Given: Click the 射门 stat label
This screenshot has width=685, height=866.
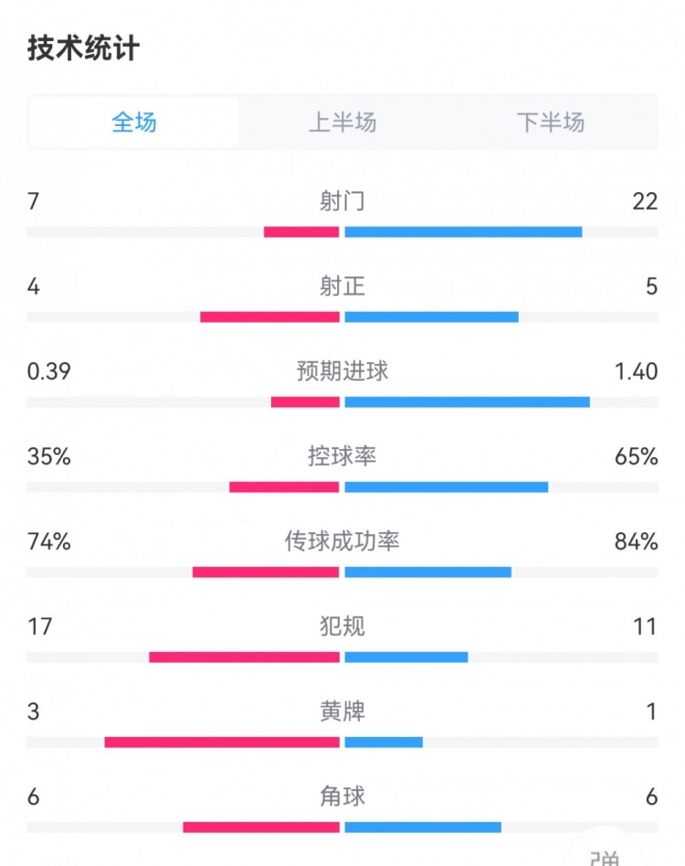Looking at the screenshot, I should (x=342, y=201).
